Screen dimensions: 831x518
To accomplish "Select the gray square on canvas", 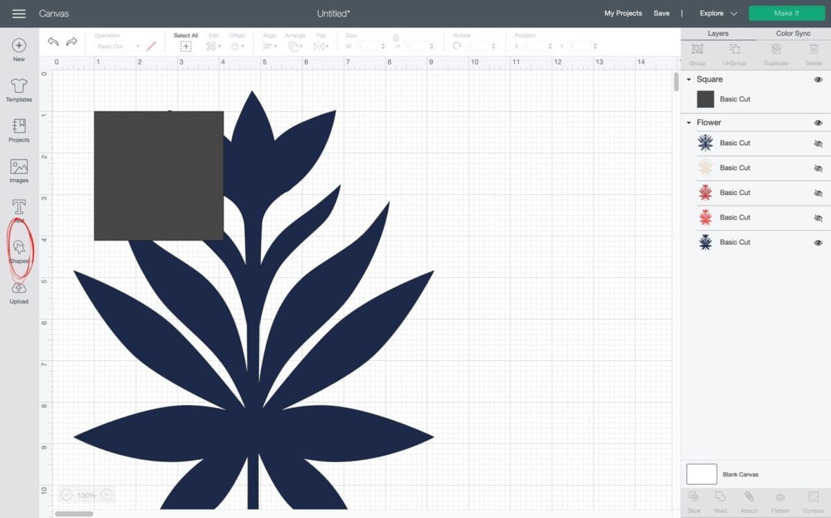I will pos(159,176).
